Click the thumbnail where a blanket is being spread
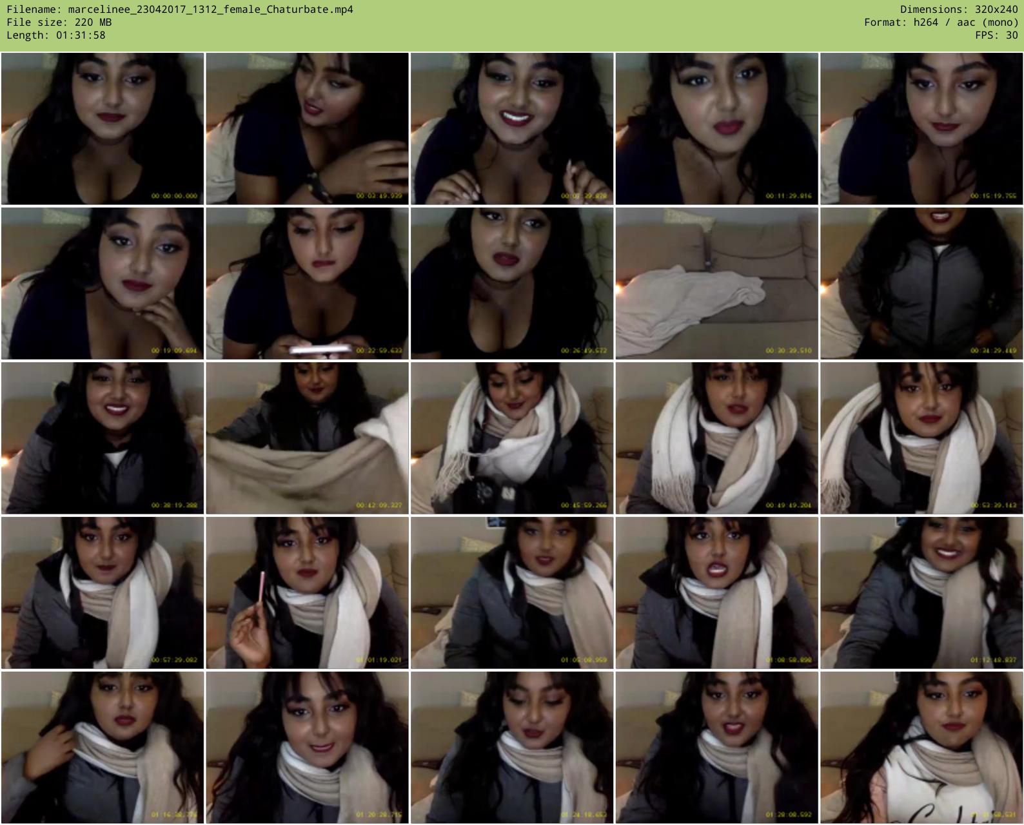Image resolution: width=1024 pixels, height=825 pixels. (307, 438)
